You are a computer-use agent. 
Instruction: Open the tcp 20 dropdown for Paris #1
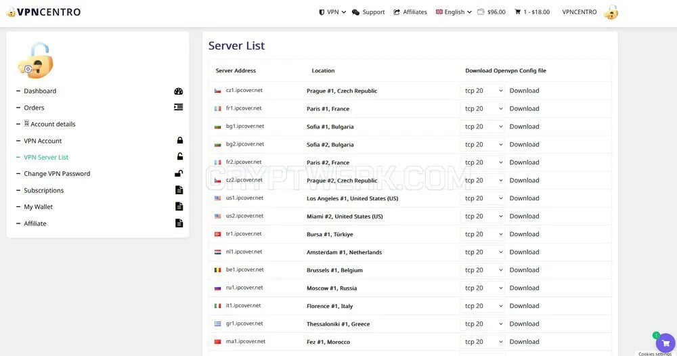pyautogui.click(x=483, y=109)
